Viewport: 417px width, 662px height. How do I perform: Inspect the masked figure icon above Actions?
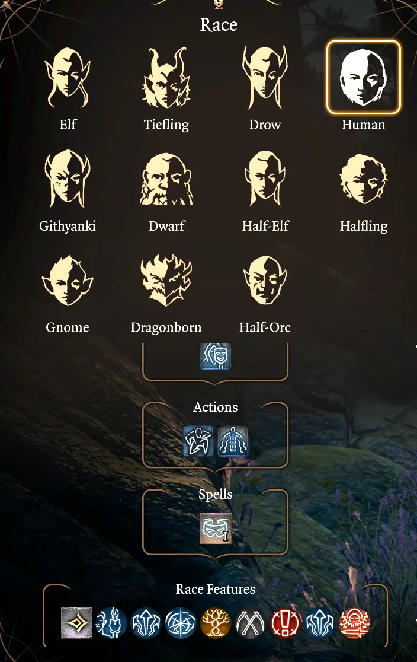216,355
